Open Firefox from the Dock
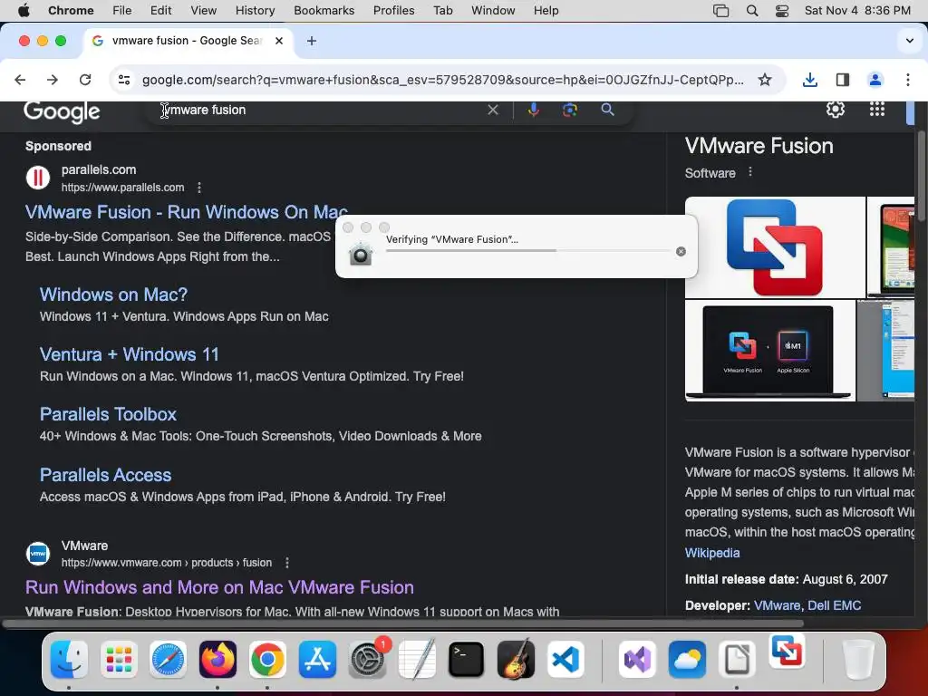 tap(217, 660)
